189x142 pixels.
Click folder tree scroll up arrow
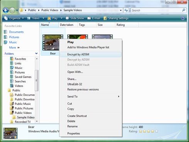(37, 59)
